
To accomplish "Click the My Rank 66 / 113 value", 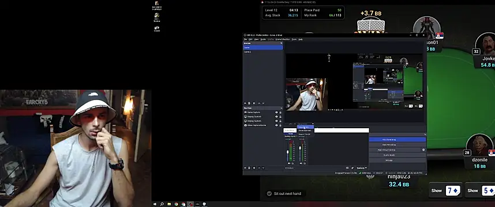I will (x=335, y=15).
